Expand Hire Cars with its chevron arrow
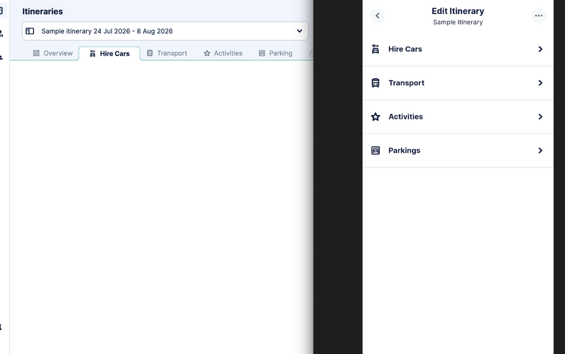The width and height of the screenshot is (565, 354). [x=540, y=49]
